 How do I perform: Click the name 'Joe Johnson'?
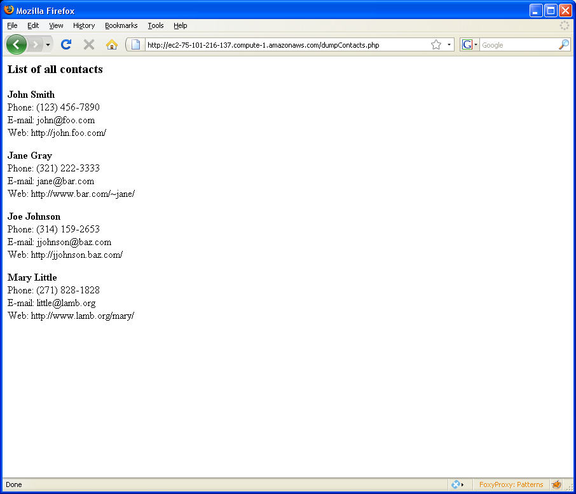click(34, 216)
